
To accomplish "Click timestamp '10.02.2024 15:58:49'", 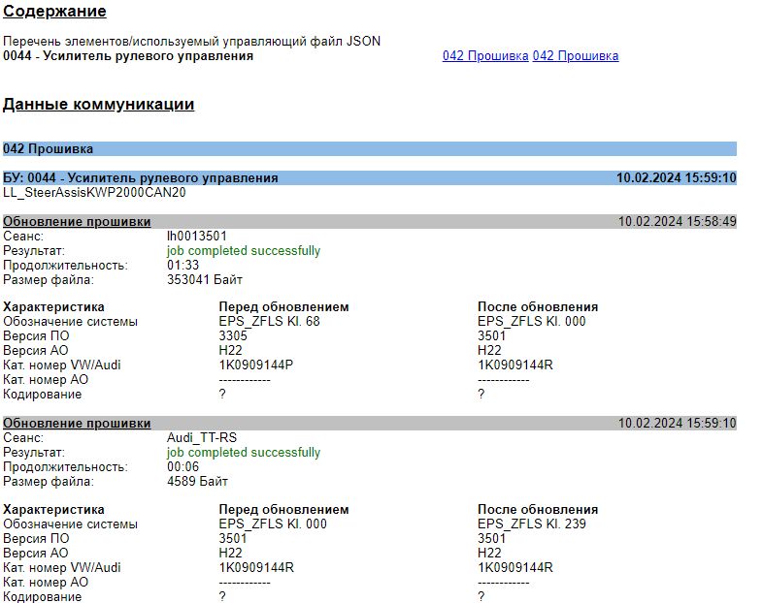I will [677, 222].
